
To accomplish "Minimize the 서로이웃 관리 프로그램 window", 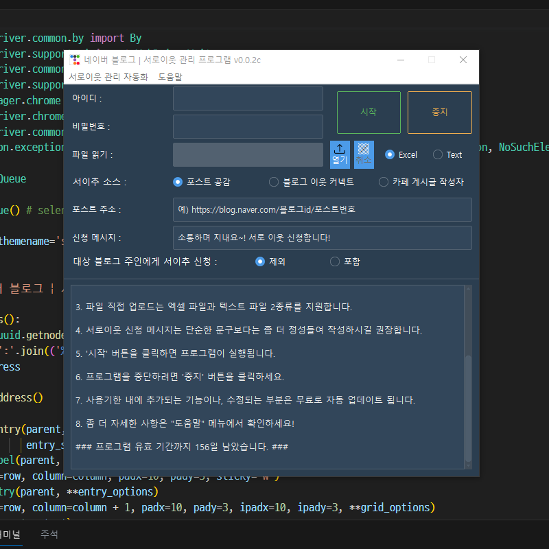I will pos(400,60).
